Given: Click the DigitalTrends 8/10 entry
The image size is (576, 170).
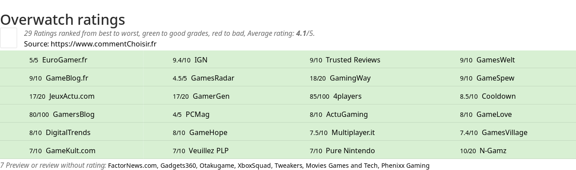Looking at the screenshot, I should [60, 132].
